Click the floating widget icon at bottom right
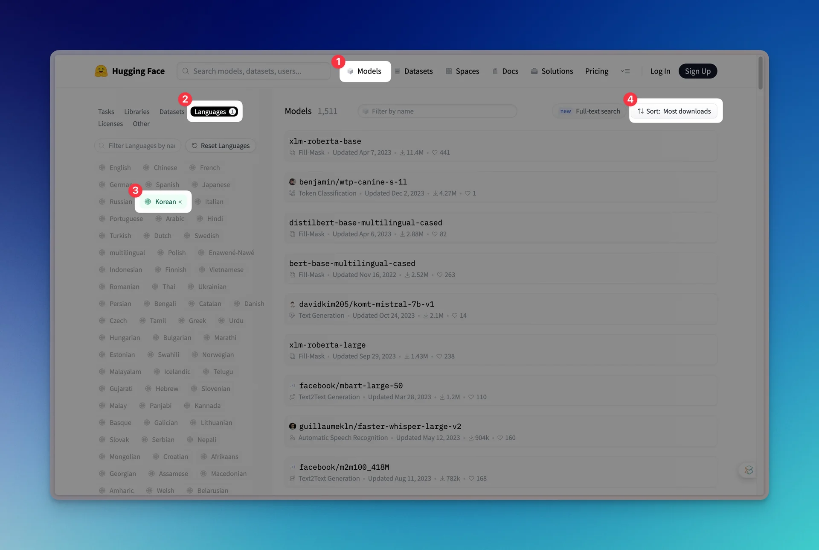Image resolution: width=819 pixels, height=550 pixels. pyautogui.click(x=749, y=470)
